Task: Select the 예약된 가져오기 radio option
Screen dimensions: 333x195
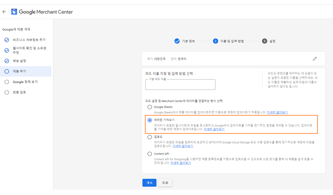Action: click(x=150, y=120)
